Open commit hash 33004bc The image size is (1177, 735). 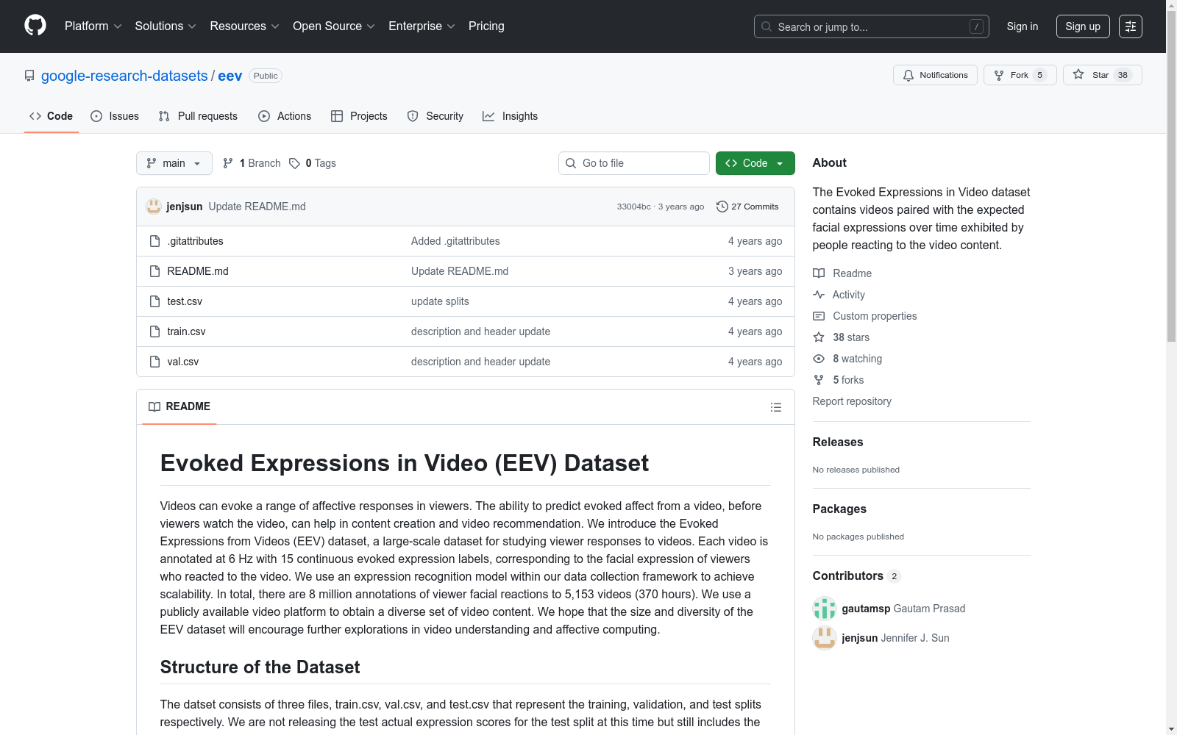(634, 207)
